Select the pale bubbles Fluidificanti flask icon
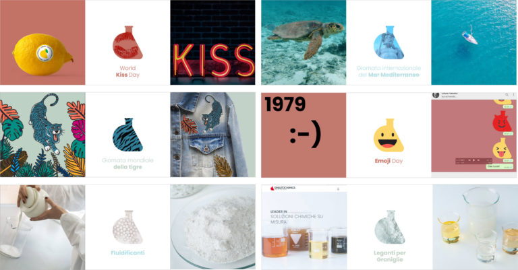The image size is (518, 270). point(127,227)
